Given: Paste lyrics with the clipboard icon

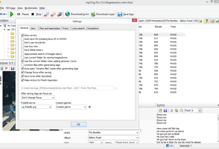Looking at the screenshot, I should pyautogui.click(x=181, y=110).
